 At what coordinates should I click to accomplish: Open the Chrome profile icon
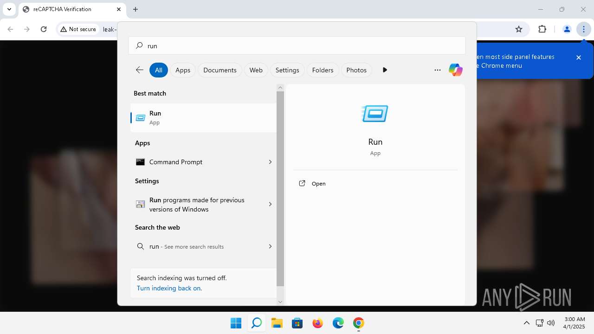pos(567,29)
